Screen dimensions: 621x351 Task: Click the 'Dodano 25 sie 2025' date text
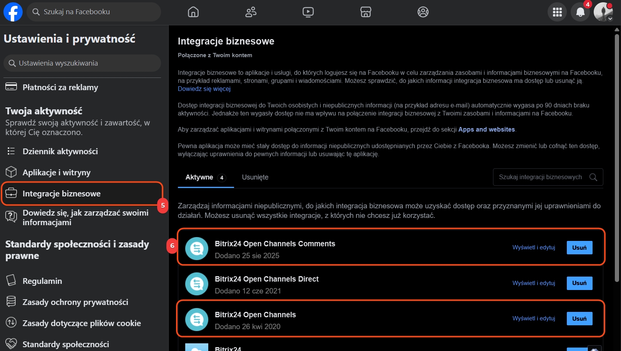point(247,256)
